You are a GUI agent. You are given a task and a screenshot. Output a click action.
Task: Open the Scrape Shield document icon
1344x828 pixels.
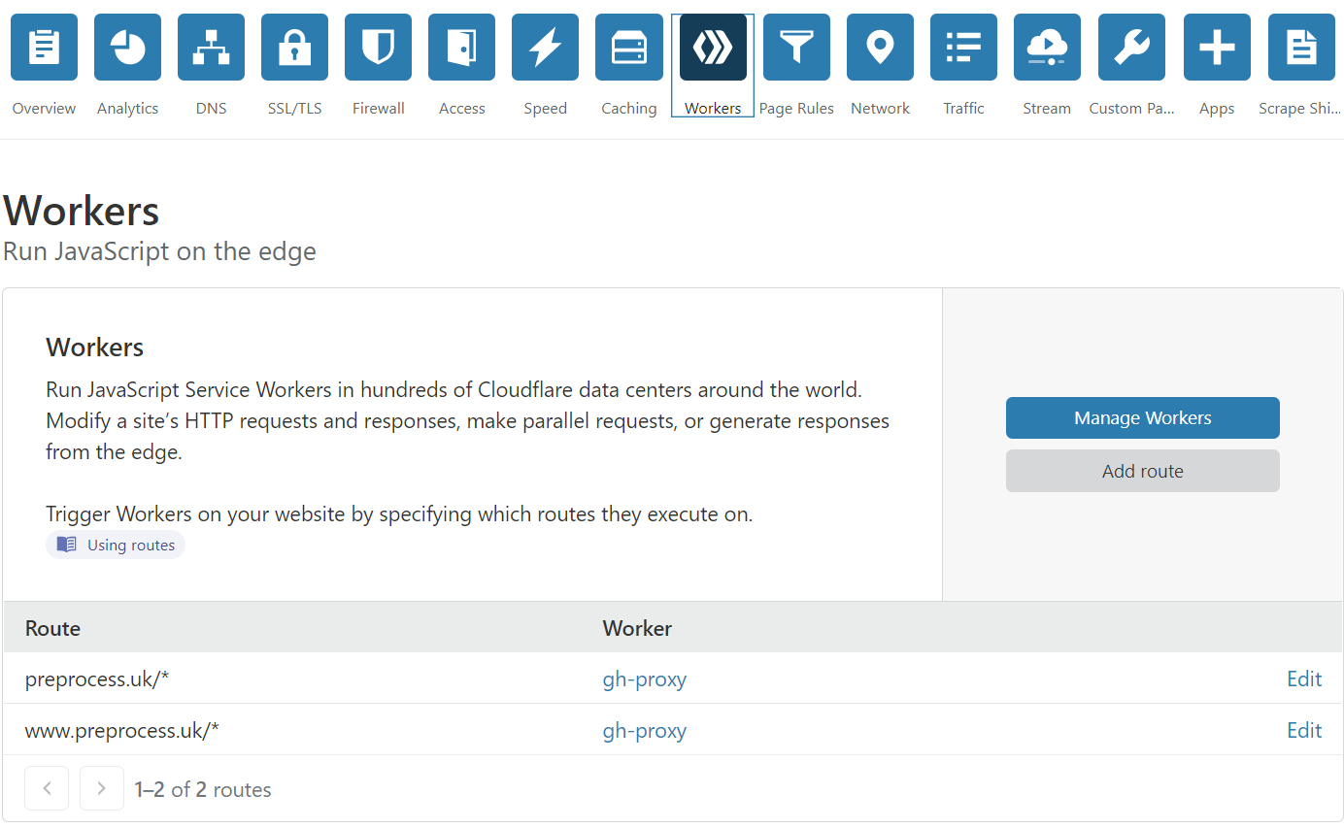pos(1301,47)
